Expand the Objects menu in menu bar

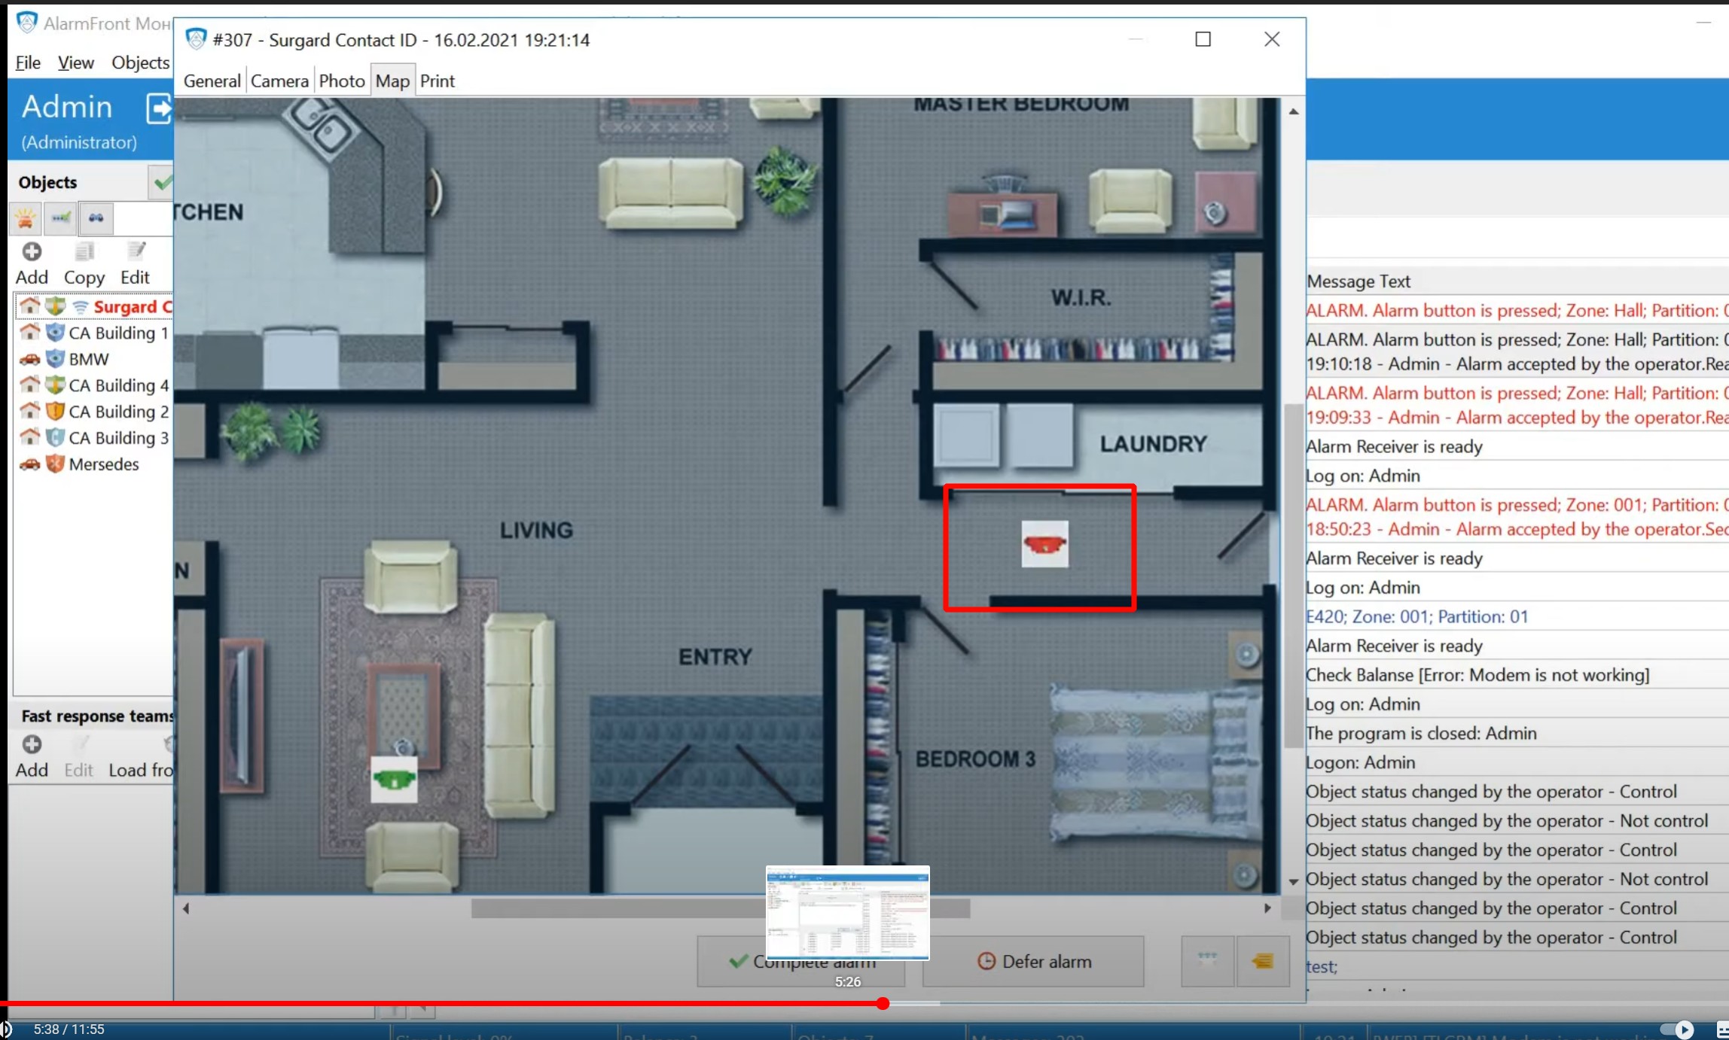pyautogui.click(x=139, y=62)
